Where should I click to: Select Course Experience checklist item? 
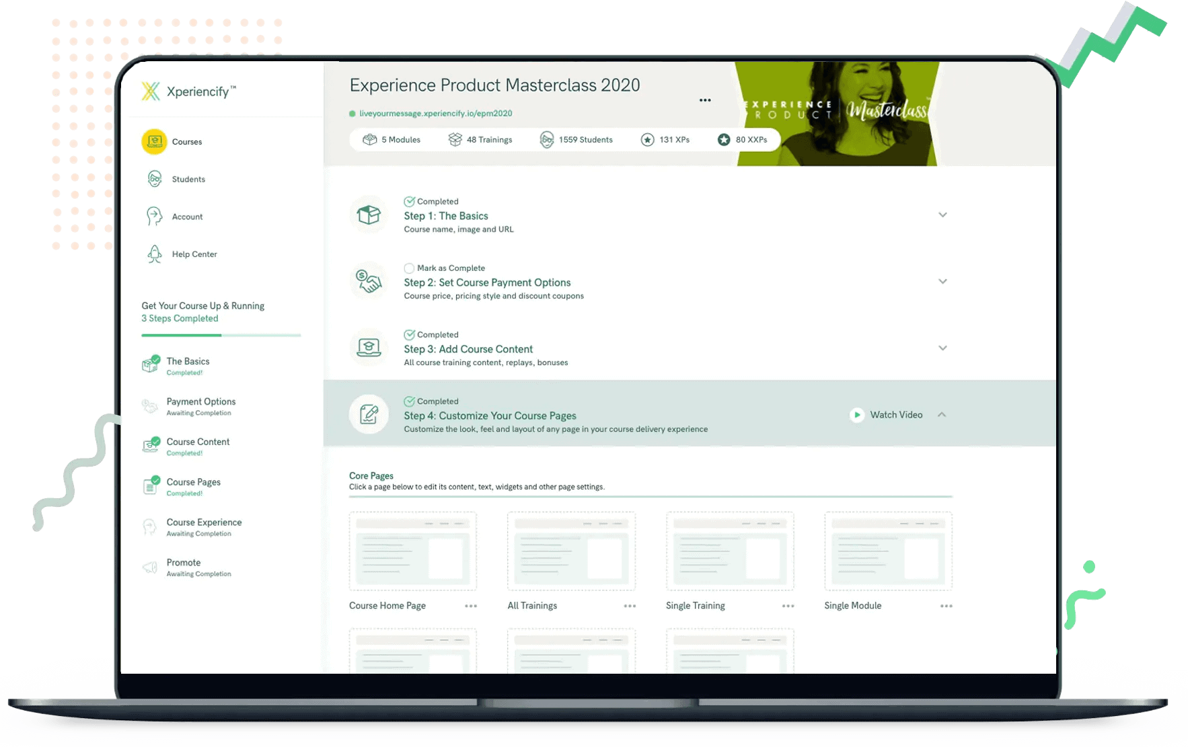click(204, 522)
